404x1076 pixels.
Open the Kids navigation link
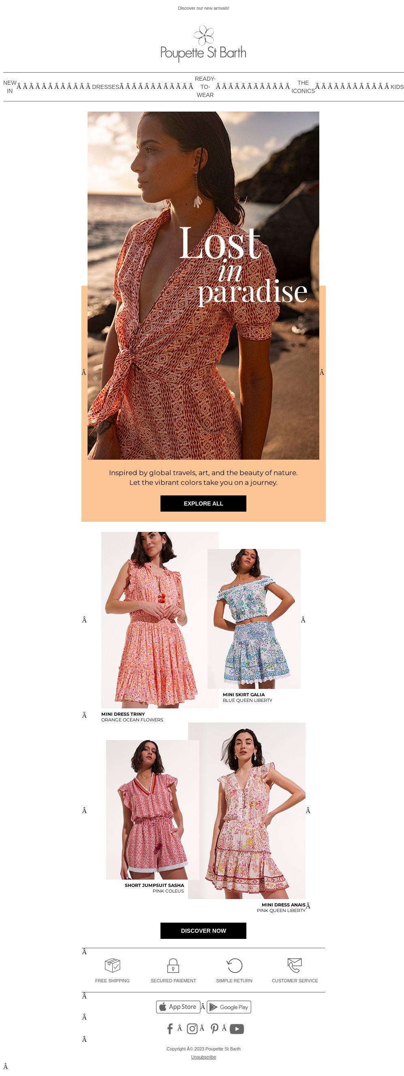[397, 87]
